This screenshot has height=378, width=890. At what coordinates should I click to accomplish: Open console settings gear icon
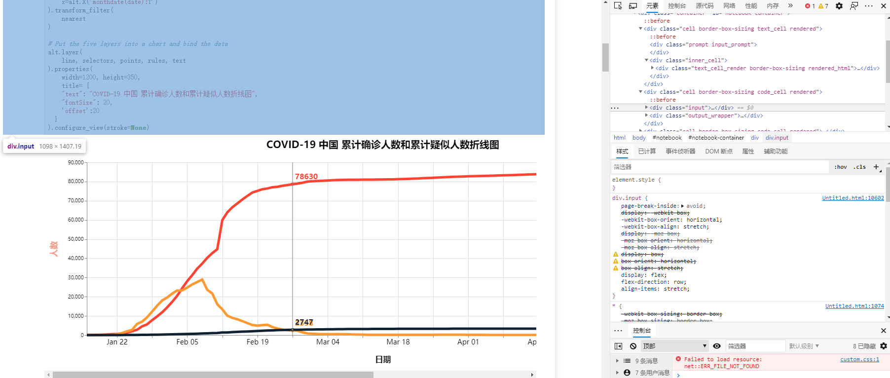tap(884, 346)
